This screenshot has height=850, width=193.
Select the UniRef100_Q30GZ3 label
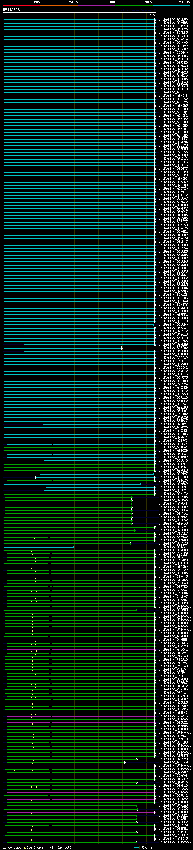pyautogui.click(x=173, y=89)
